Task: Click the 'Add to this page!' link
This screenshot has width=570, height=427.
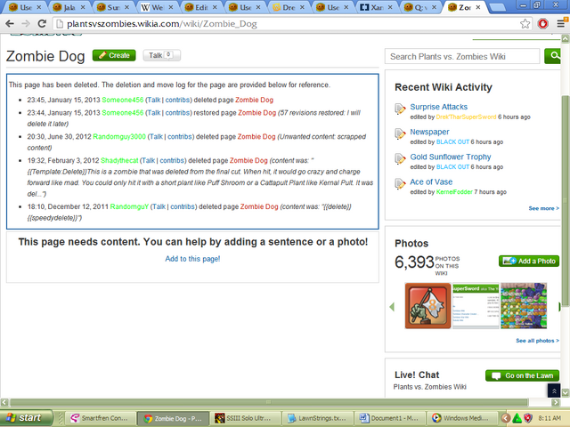Action: [192, 259]
